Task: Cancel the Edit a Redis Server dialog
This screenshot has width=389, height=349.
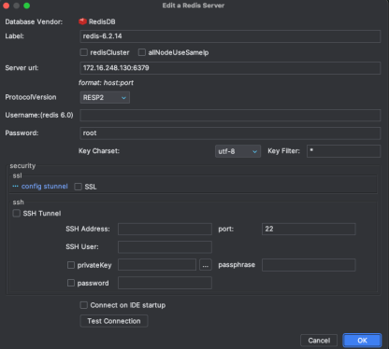Action: tap(319, 341)
